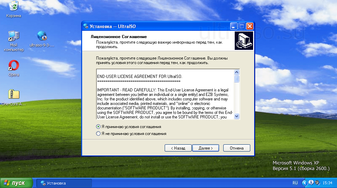Select the Opera desktop shortcut
This screenshot has width=337, height=188.
click(x=14, y=68)
